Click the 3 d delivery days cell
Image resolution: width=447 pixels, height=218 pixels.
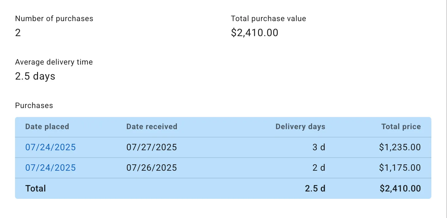319,147
